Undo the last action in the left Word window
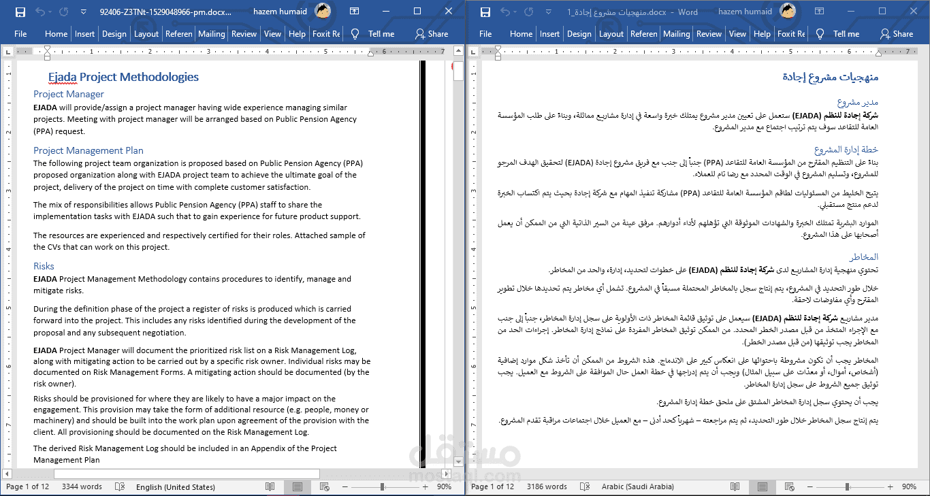 click(39, 12)
